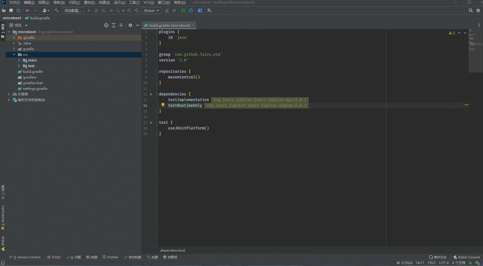483x266 pixels.
Task: Close the build.gradle editor tab
Action: [193, 25]
